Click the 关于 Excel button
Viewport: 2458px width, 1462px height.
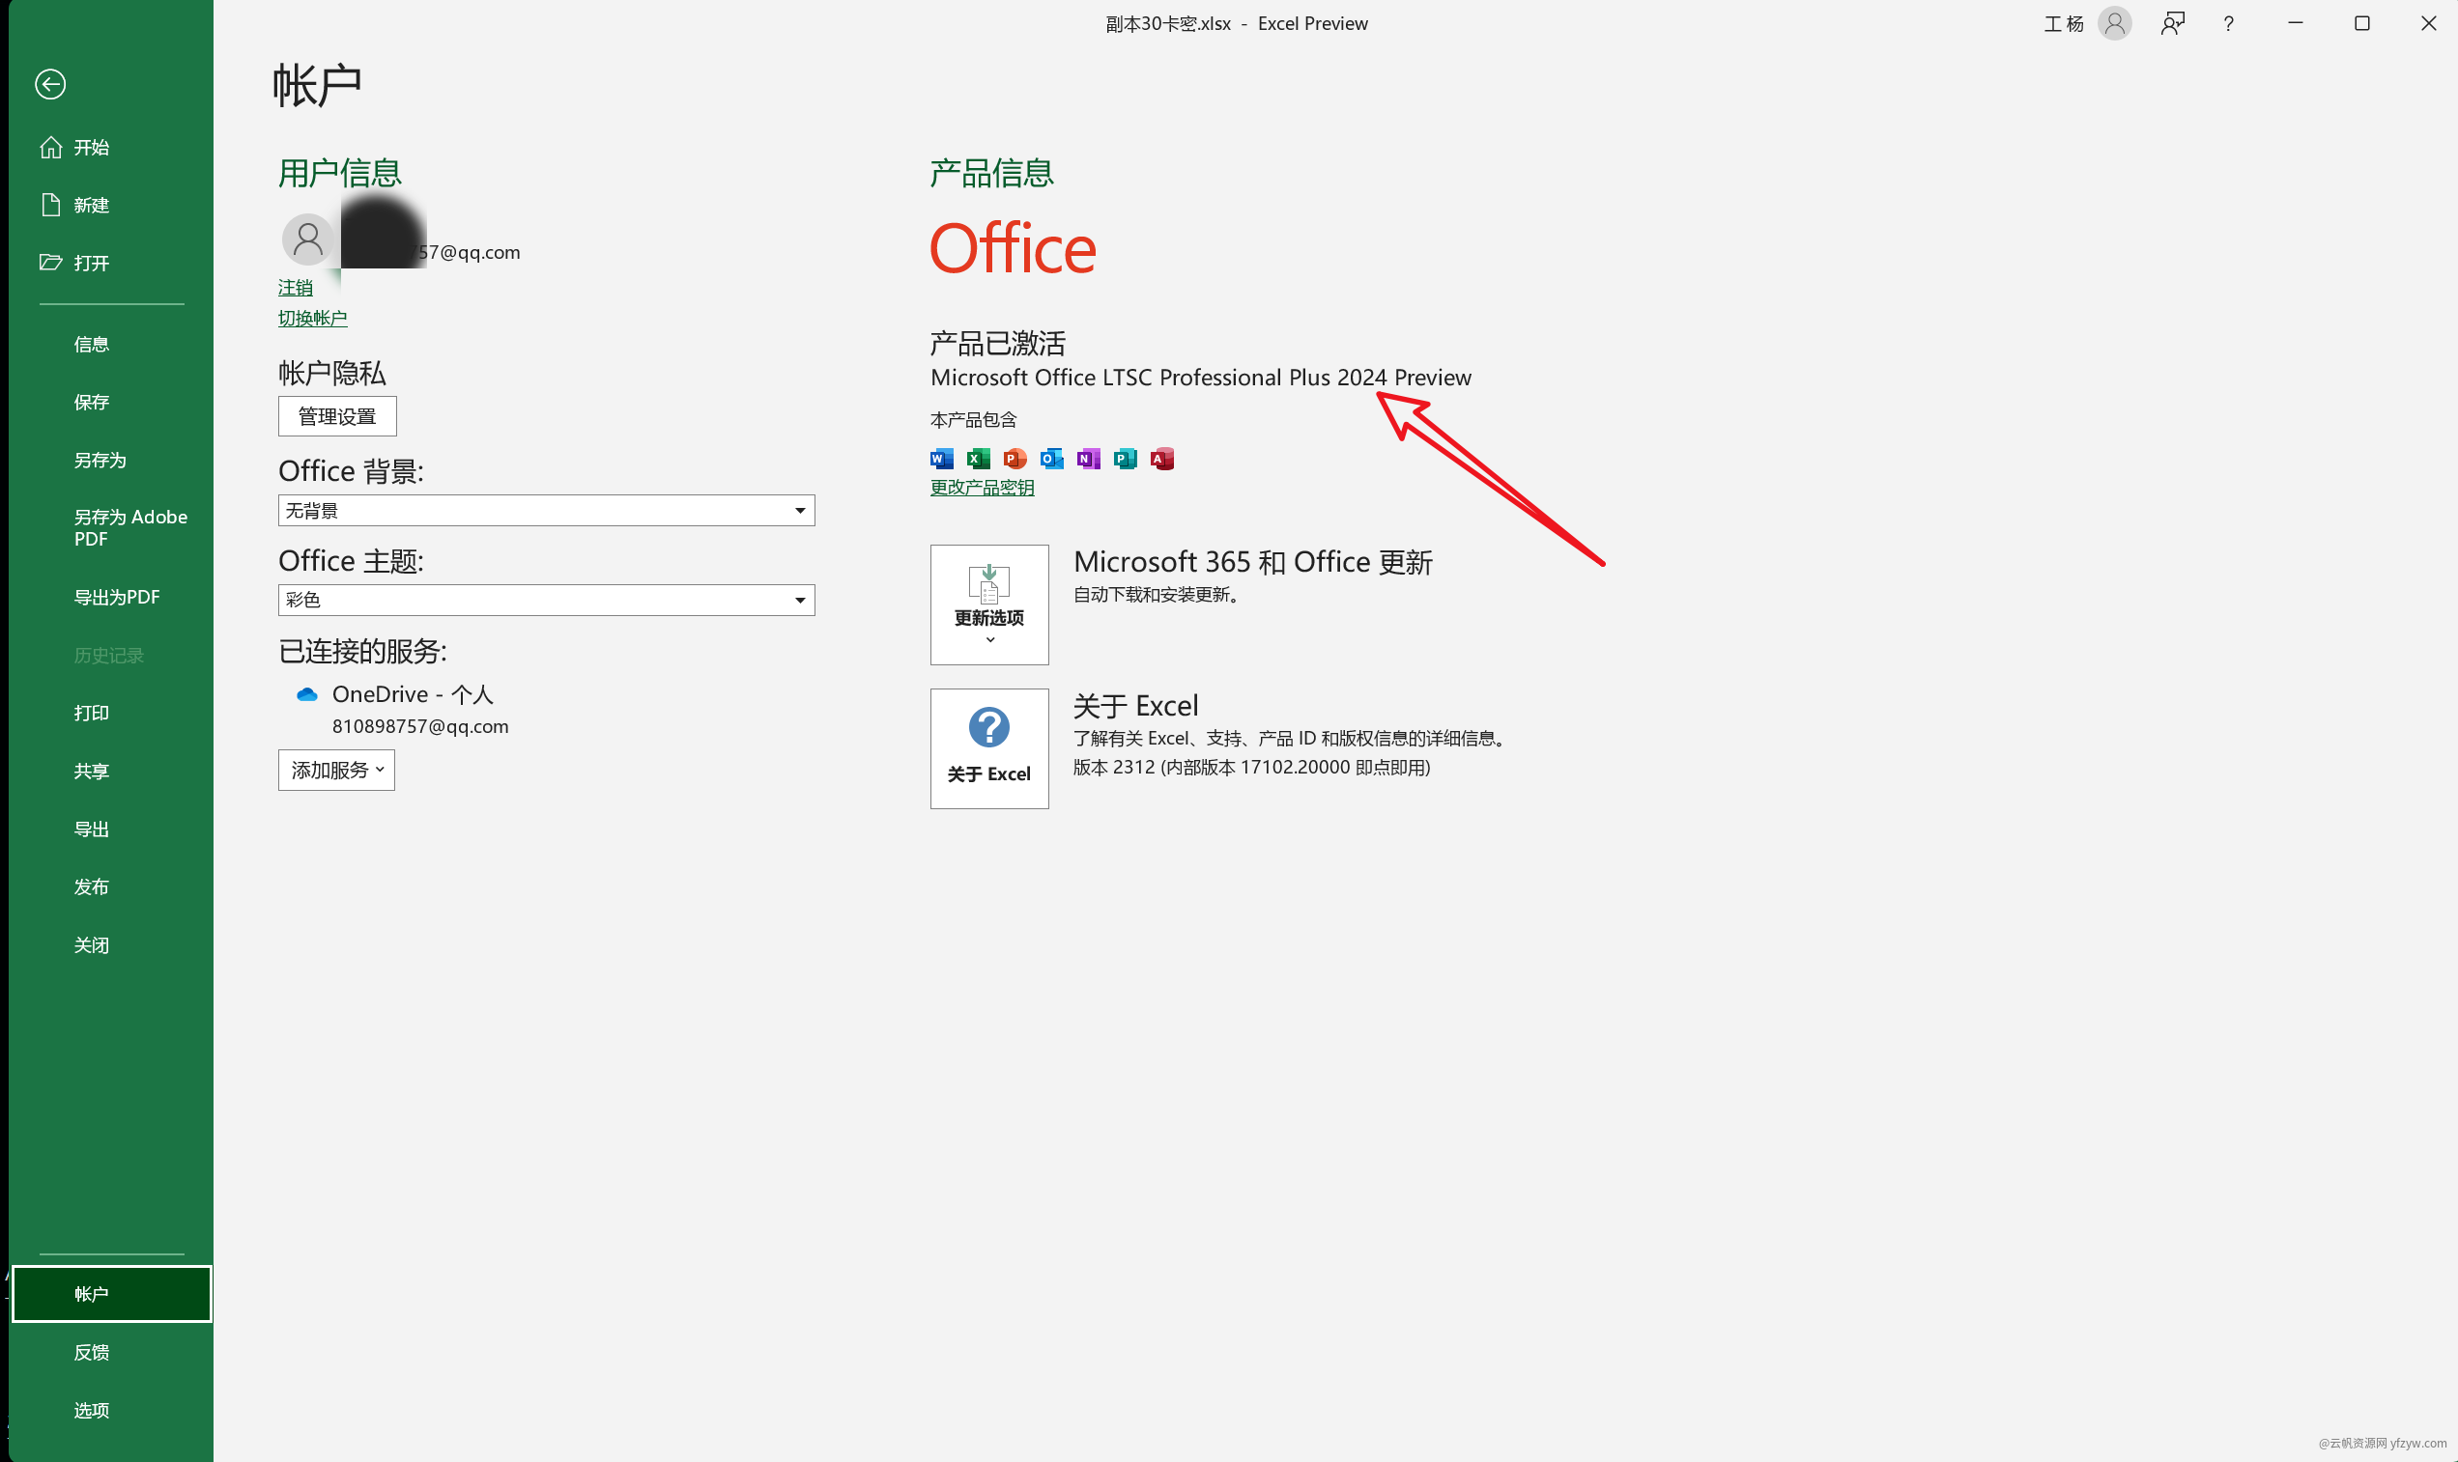click(x=989, y=748)
